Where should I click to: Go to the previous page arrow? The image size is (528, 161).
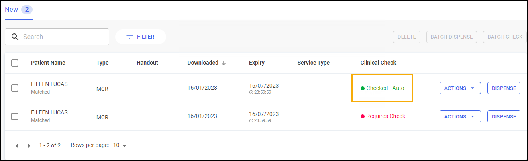17,146
